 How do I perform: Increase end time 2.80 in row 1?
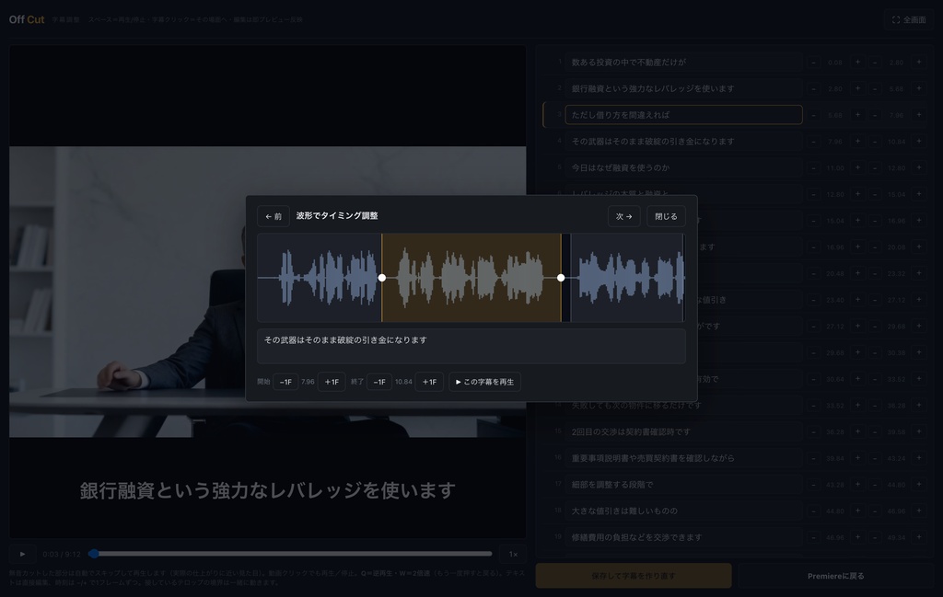[919, 62]
